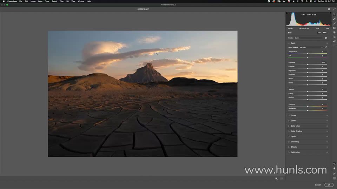Select the Adjustment Brush tool

coord(334,23)
